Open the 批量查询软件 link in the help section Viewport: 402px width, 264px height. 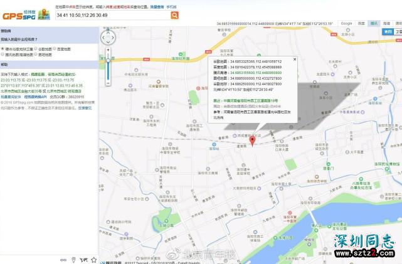11,97
